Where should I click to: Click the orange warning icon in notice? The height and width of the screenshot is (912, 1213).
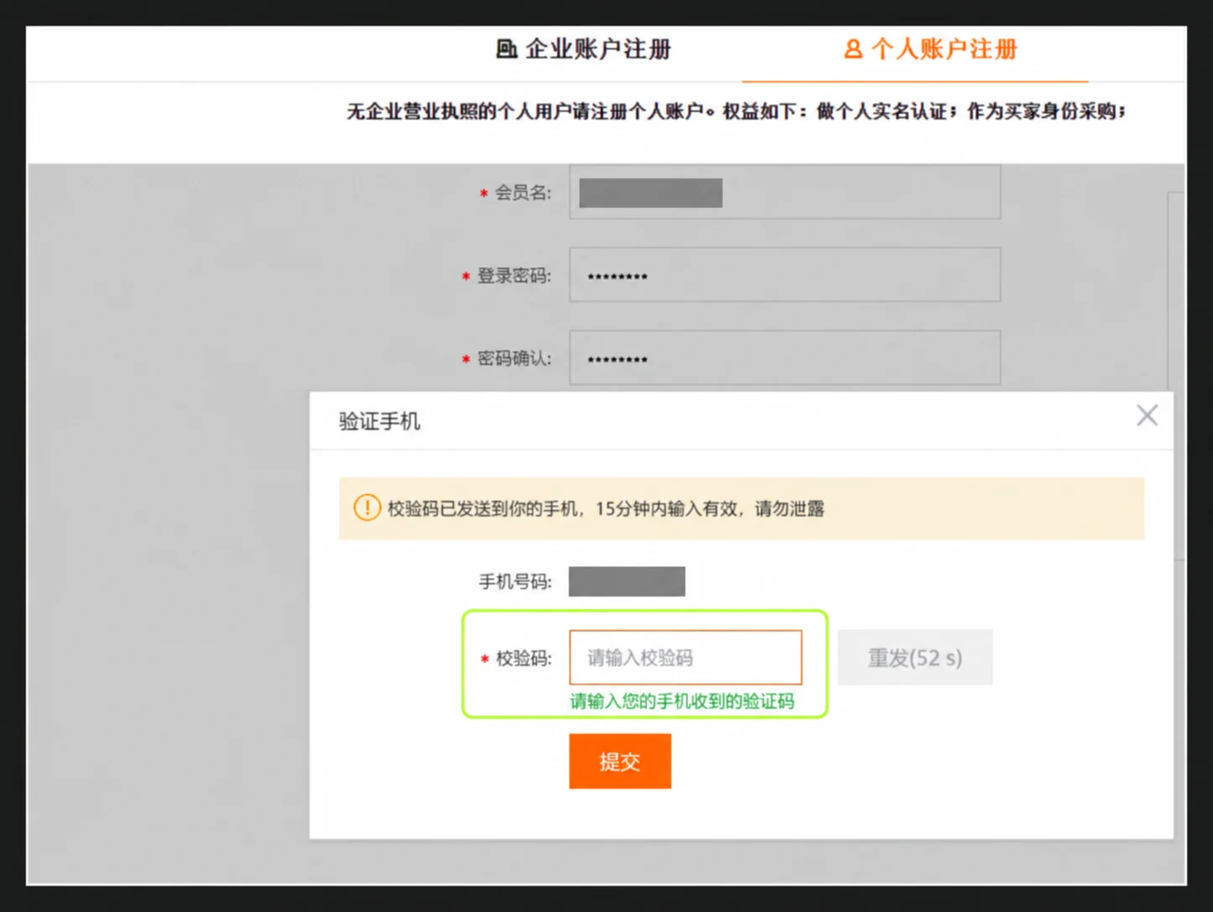pyautogui.click(x=367, y=508)
